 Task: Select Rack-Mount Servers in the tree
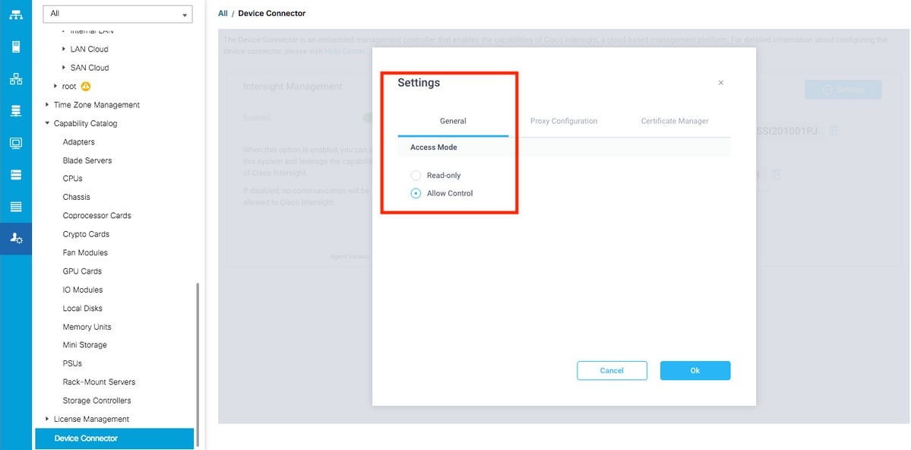point(99,382)
